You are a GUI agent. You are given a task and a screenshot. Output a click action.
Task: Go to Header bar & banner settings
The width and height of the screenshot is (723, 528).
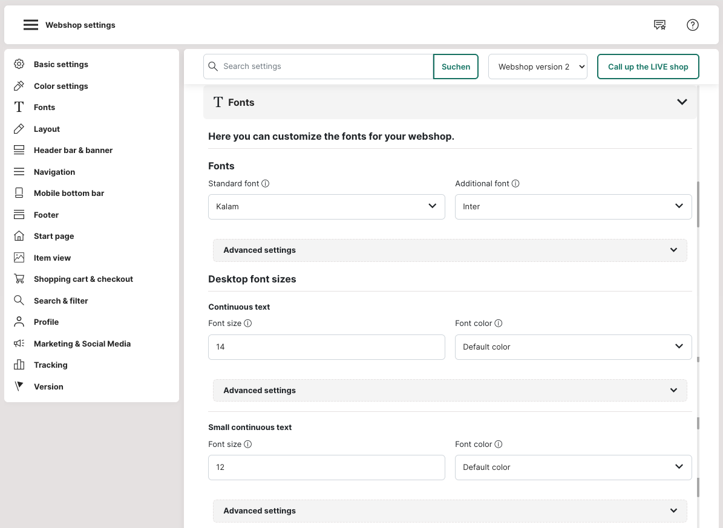pyautogui.click(x=73, y=150)
